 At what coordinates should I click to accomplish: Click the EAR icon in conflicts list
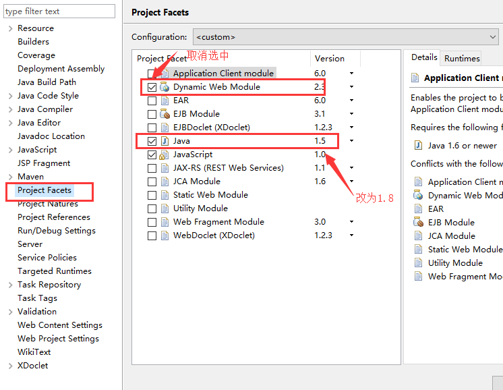point(418,208)
